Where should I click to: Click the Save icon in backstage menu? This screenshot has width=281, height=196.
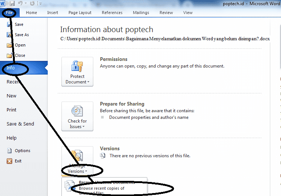(x=9, y=24)
